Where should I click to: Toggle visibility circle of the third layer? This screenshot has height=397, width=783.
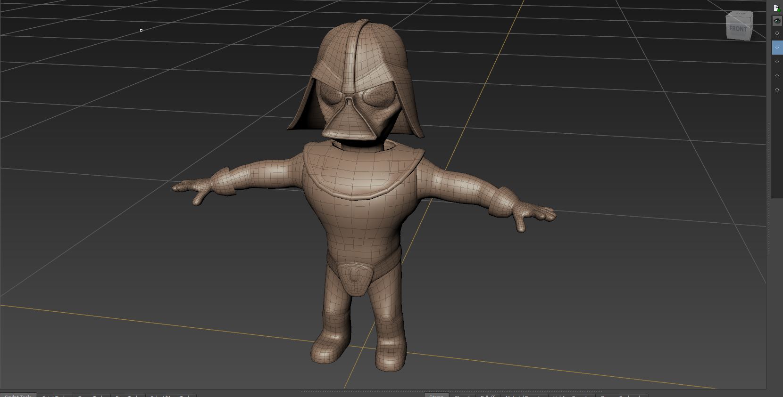click(x=777, y=62)
